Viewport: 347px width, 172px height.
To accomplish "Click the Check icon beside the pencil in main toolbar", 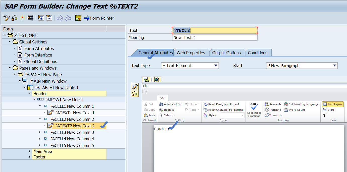I will point(14,18).
